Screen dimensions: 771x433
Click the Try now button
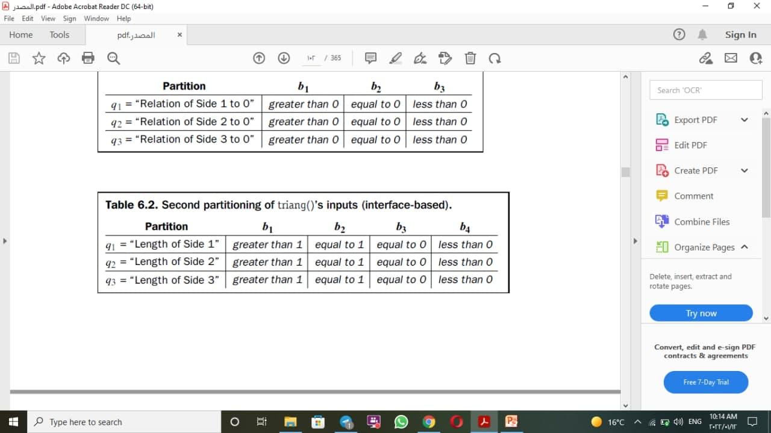701,313
